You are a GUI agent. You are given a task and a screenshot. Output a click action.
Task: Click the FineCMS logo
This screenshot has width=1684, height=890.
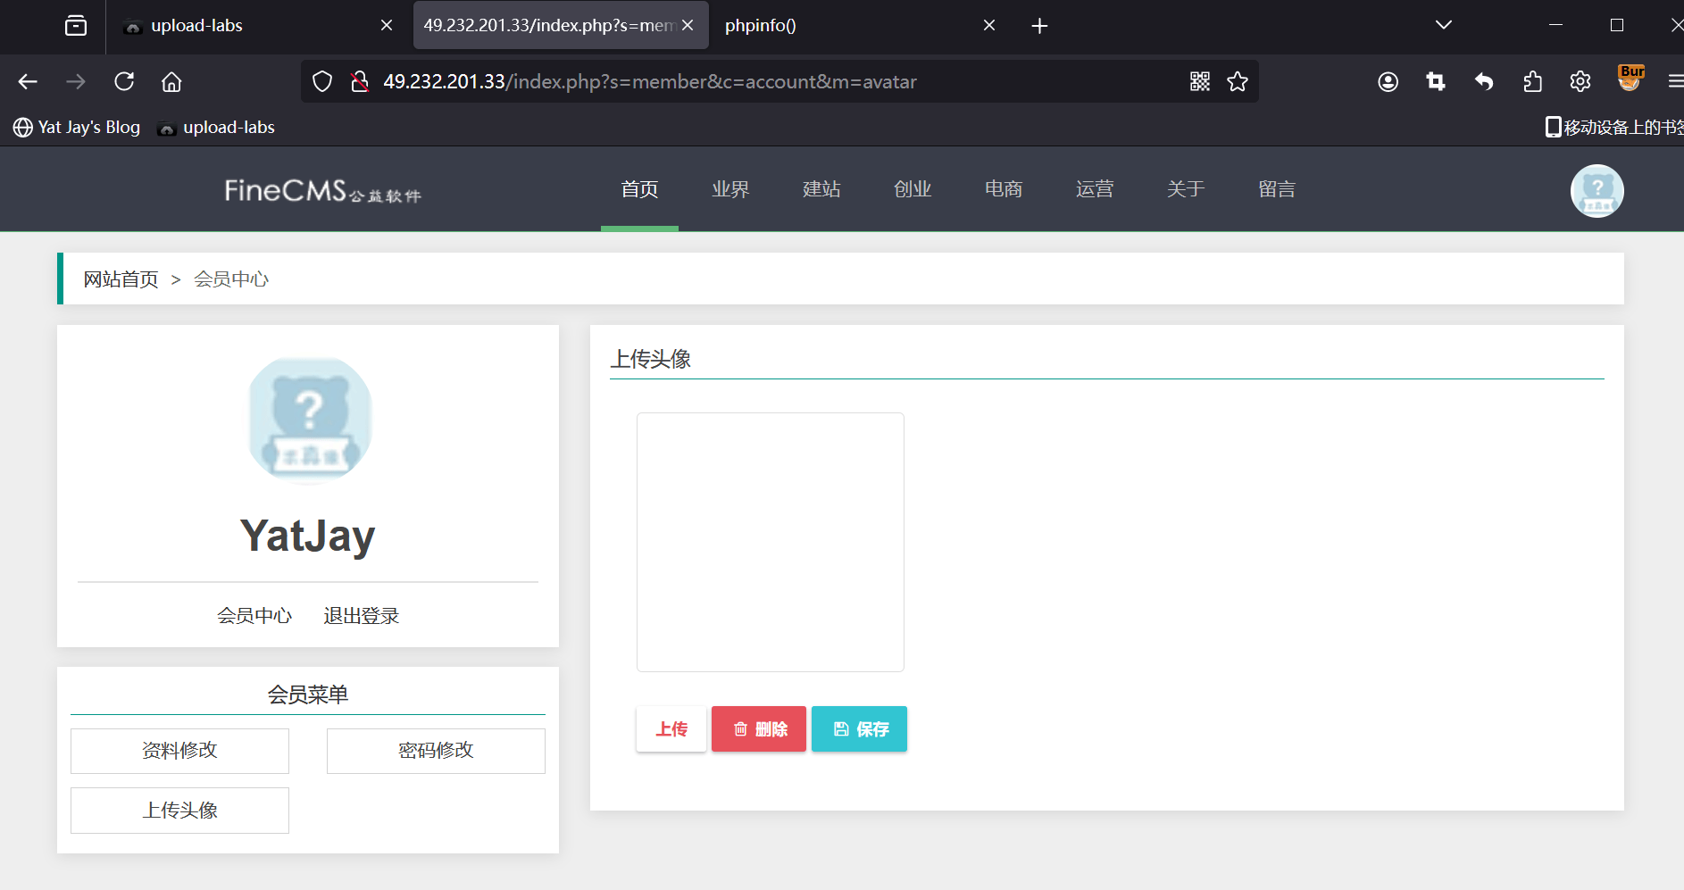point(323,190)
